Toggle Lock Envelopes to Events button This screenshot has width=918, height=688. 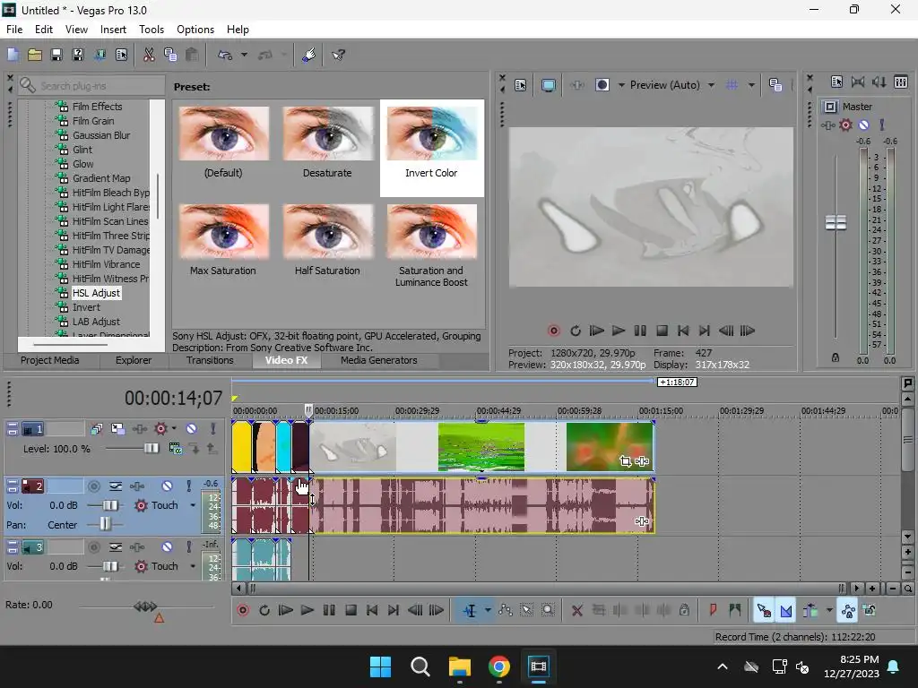tap(848, 611)
